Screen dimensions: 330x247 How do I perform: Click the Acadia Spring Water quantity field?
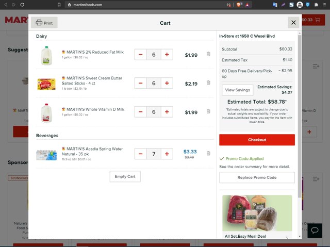(x=154, y=154)
